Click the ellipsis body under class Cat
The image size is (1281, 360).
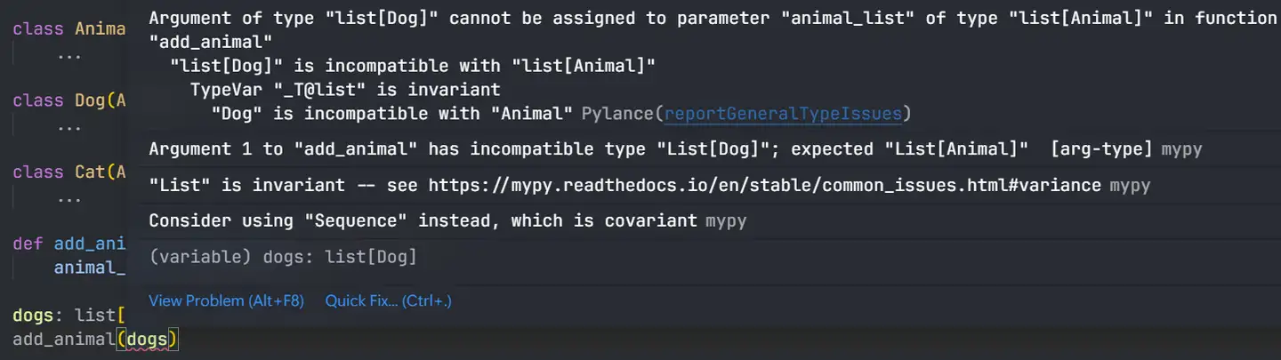68,197
